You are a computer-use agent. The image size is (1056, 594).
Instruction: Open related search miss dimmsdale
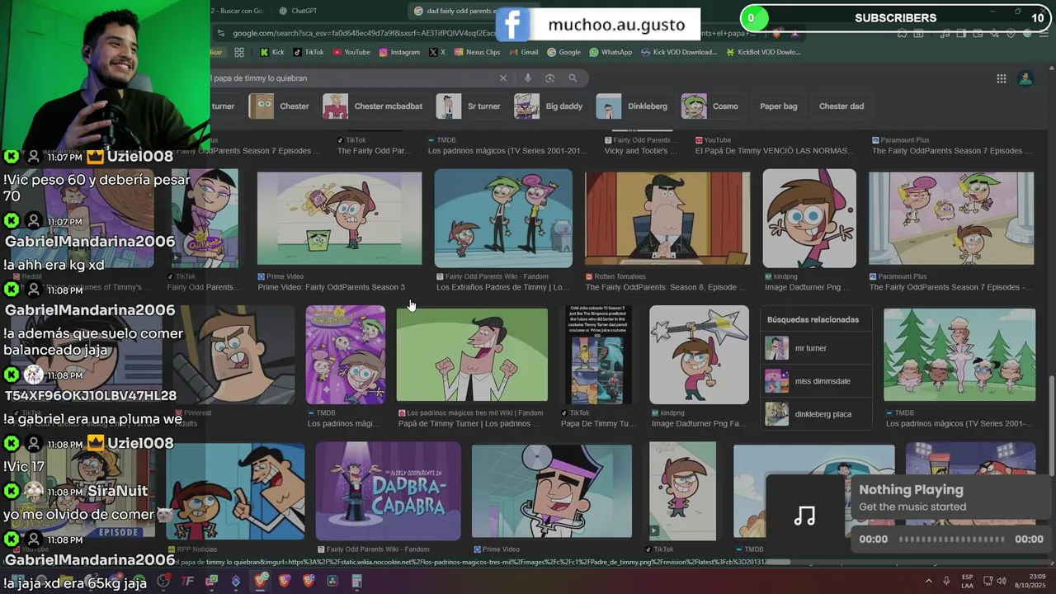[x=817, y=381]
